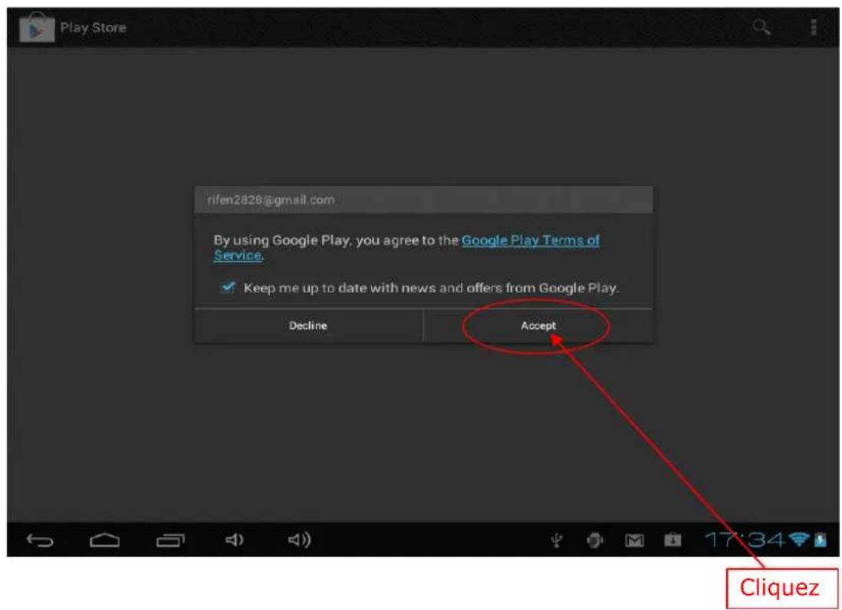
Task: Tap the USB connection status icon
Action: pos(557,539)
